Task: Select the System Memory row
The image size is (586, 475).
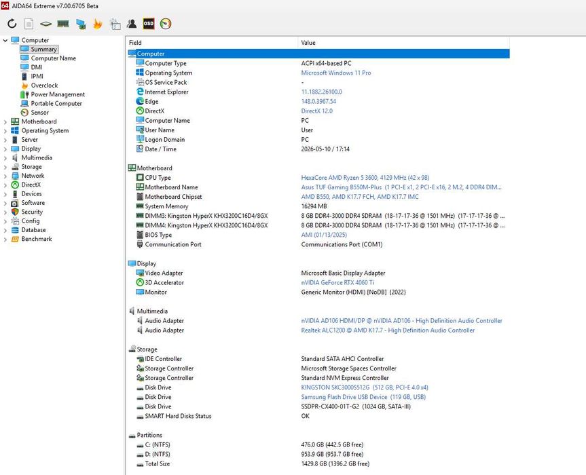Action: tap(318, 206)
